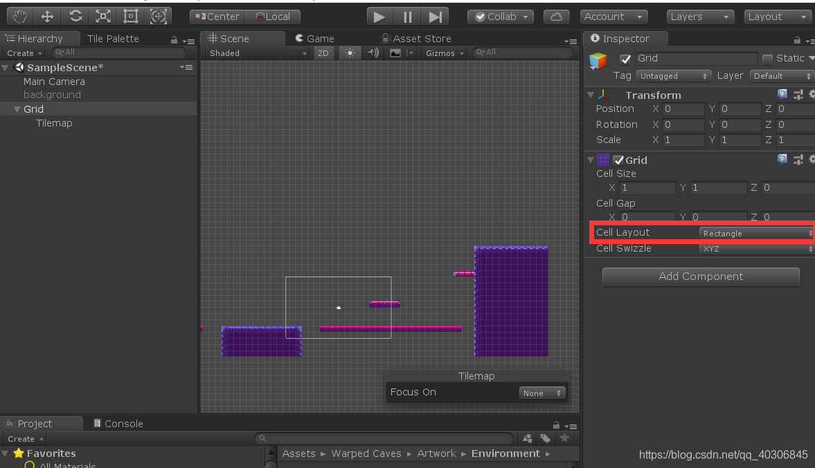Image resolution: width=815 pixels, height=468 pixels.
Task: Select the Rect Transform tool
Action: [130, 17]
